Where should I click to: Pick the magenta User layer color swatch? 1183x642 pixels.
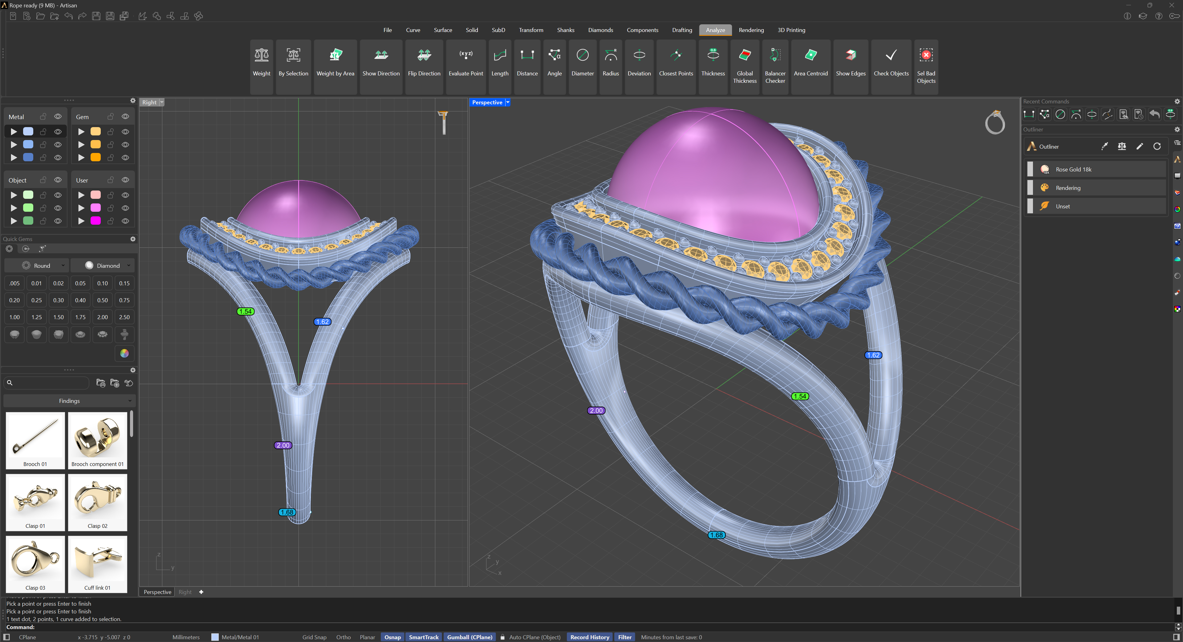(96, 221)
